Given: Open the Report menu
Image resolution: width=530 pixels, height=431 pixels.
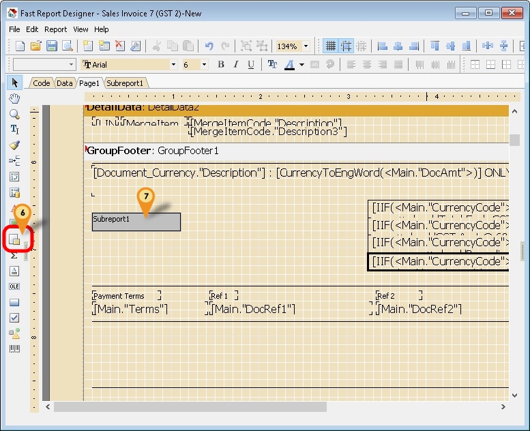Looking at the screenshot, I should coord(55,29).
